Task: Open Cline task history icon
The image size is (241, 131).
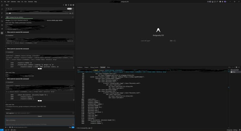Action: pyautogui.click(x=68, y=5)
